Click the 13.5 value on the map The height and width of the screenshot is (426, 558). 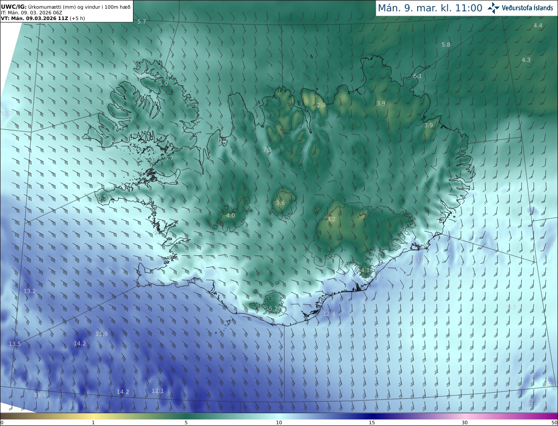point(15,344)
